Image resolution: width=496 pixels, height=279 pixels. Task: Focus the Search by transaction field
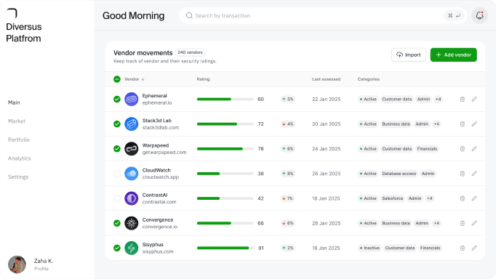pos(323,15)
